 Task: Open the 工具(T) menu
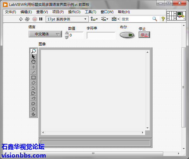90,12
